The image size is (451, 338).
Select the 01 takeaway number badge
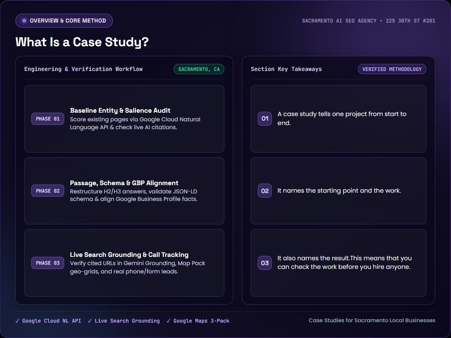coord(265,119)
